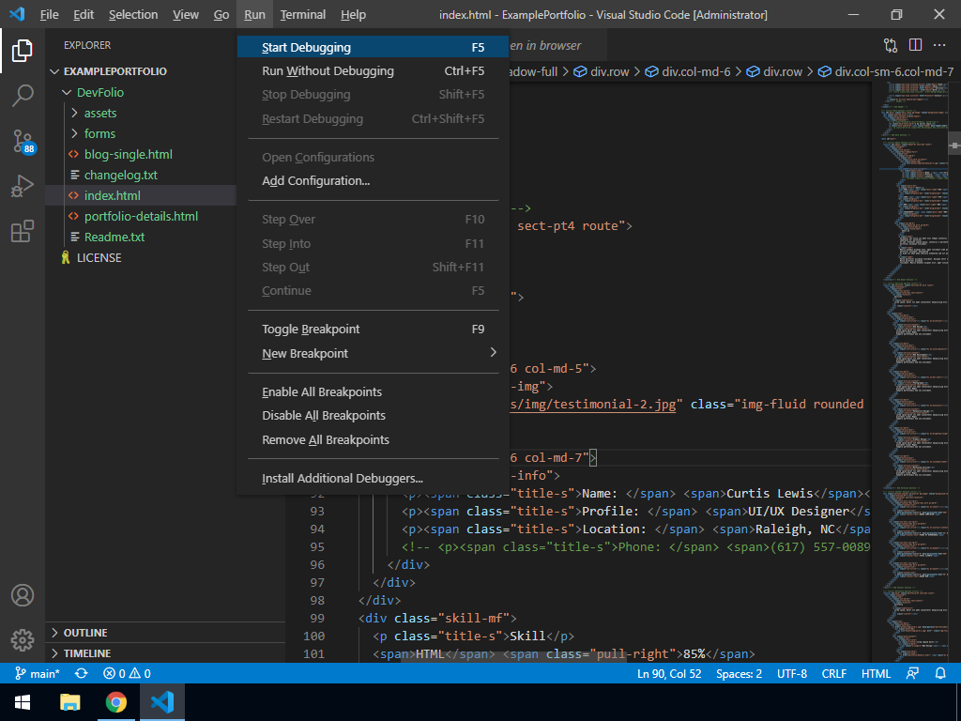Open the notifications bell in status bar
This screenshot has height=721, width=961.
pos(940,673)
